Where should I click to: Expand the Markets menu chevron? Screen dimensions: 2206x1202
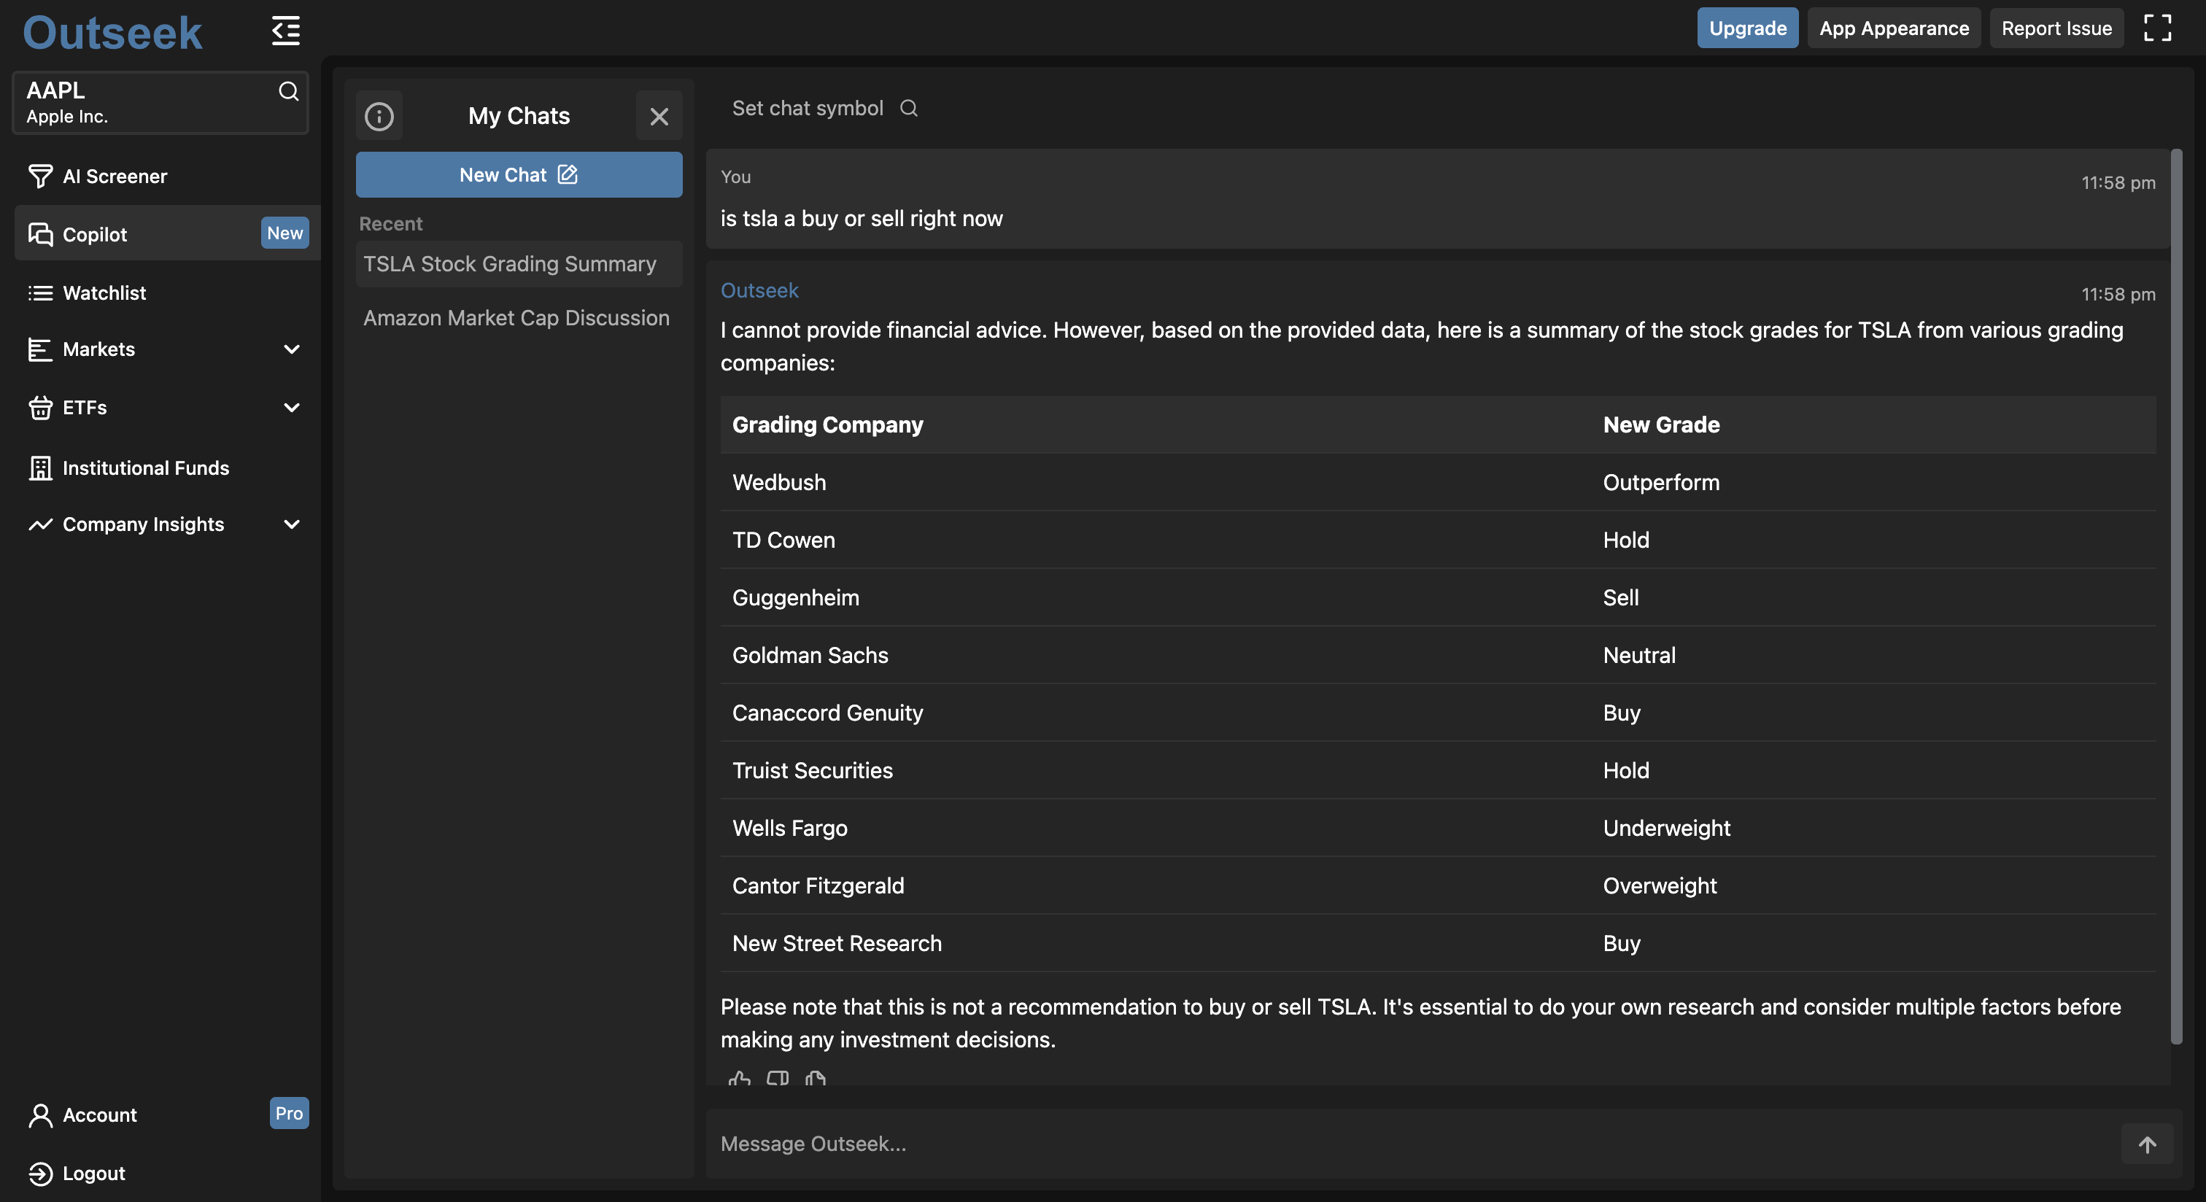[x=291, y=349]
